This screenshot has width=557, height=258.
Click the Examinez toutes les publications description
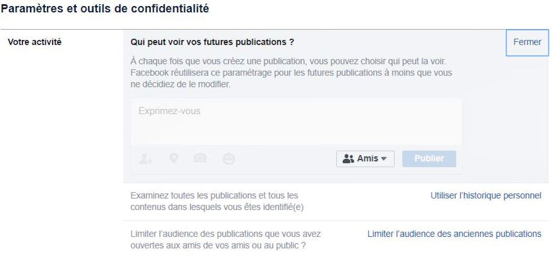[217, 201]
